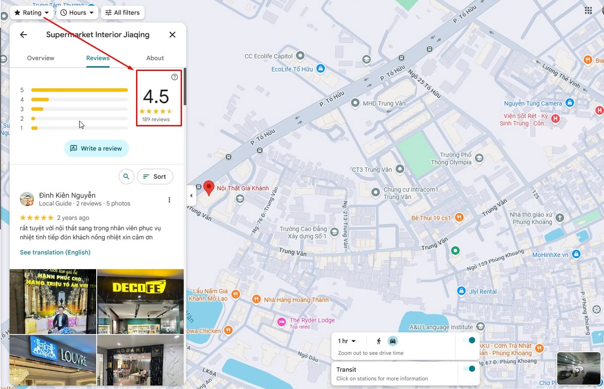
Task: Open the Overview tab
Action: 40,58
